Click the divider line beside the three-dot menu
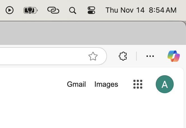 pos(136,56)
